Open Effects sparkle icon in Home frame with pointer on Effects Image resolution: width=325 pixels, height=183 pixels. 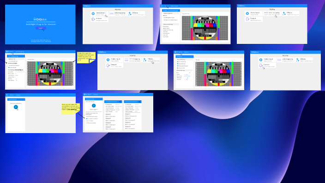144,60
